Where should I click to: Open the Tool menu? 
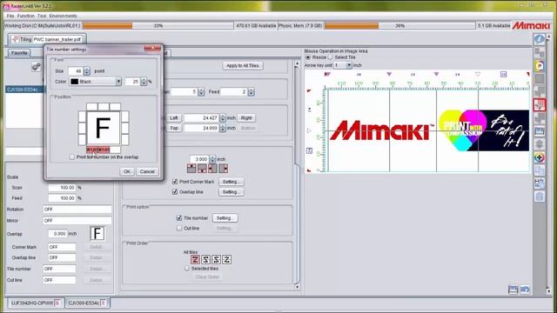[x=42, y=16]
